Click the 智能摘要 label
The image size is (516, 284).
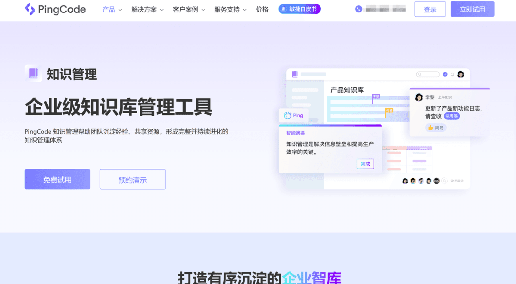(296, 133)
